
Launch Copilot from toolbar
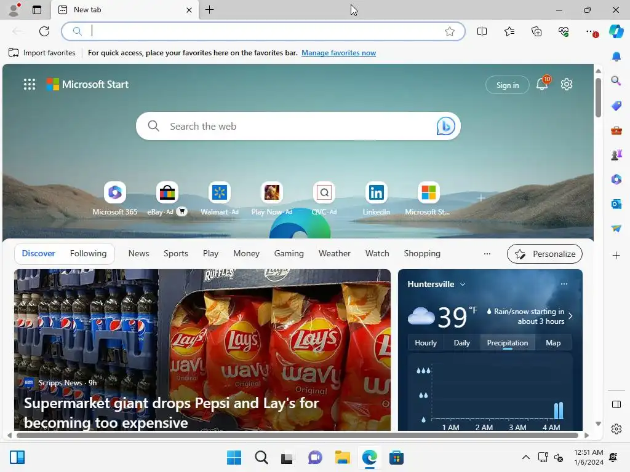(x=616, y=31)
